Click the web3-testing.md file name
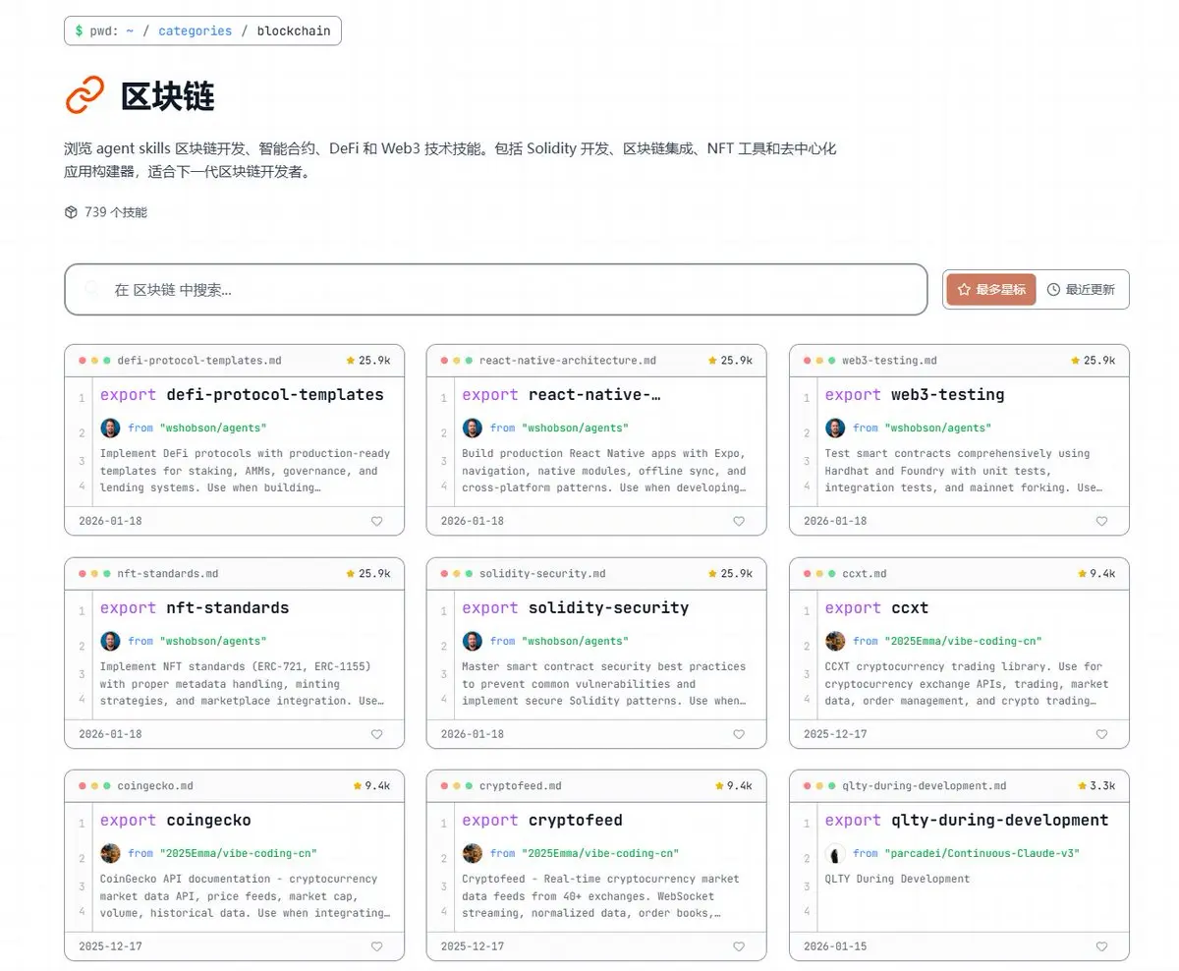This screenshot has height=971, width=1179. pos(889,361)
